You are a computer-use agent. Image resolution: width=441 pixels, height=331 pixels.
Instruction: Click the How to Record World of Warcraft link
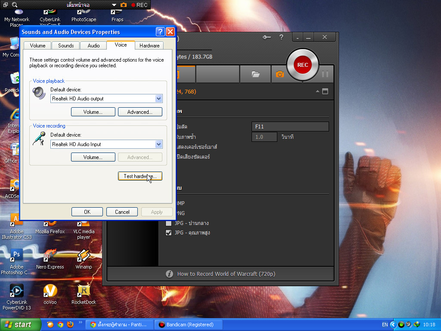226,274
